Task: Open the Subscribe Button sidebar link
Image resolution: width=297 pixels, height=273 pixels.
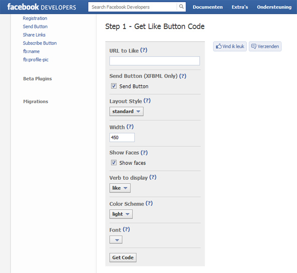Action: pyautogui.click(x=40, y=43)
